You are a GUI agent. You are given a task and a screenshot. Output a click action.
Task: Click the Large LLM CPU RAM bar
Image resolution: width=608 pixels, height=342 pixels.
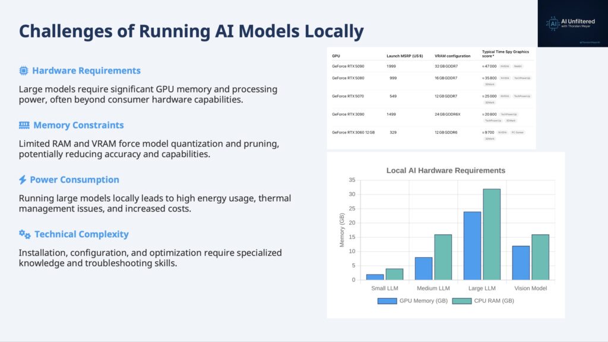(x=491, y=234)
